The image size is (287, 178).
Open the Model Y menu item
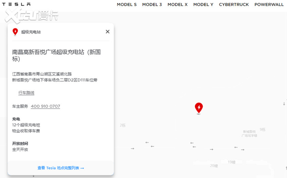(203, 4)
